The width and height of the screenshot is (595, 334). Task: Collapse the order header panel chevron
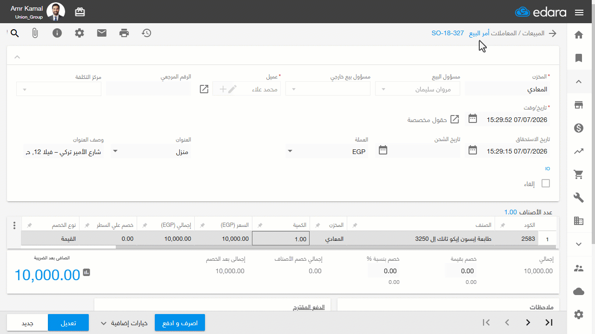click(17, 57)
